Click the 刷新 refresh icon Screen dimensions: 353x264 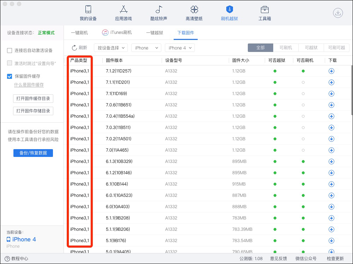click(74, 48)
